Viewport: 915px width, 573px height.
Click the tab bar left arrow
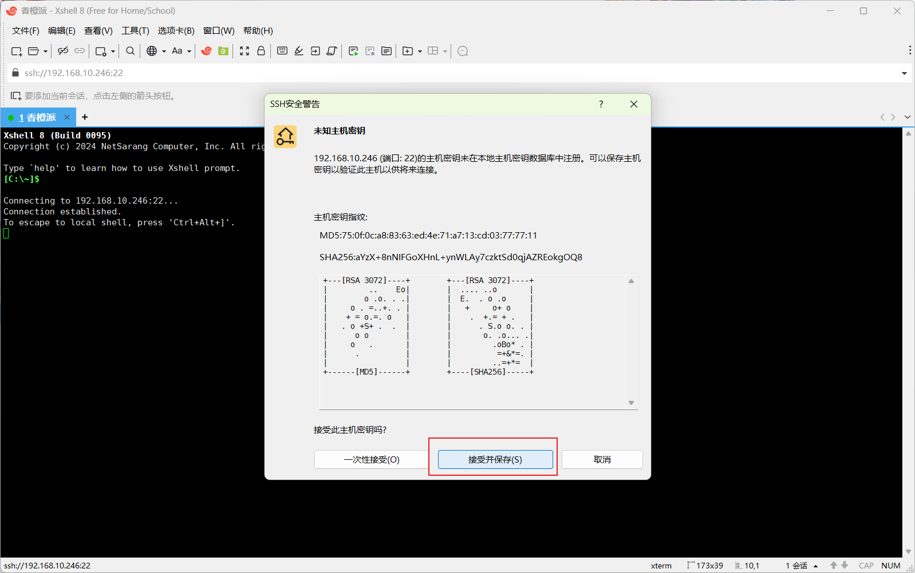(882, 117)
